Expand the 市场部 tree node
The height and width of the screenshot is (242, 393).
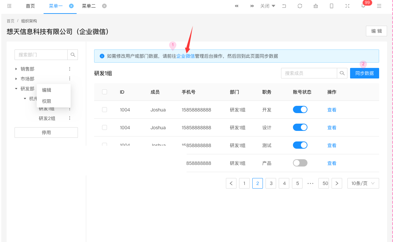click(16, 78)
